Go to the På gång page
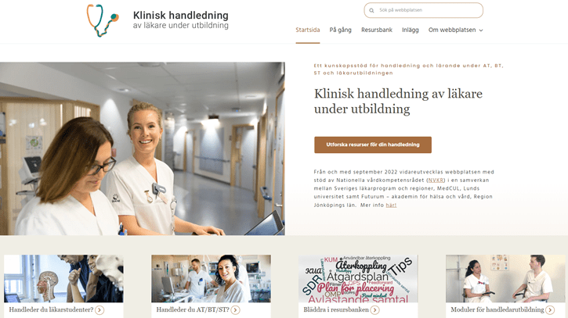This screenshot has height=318, width=568. pyautogui.click(x=341, y=30)
